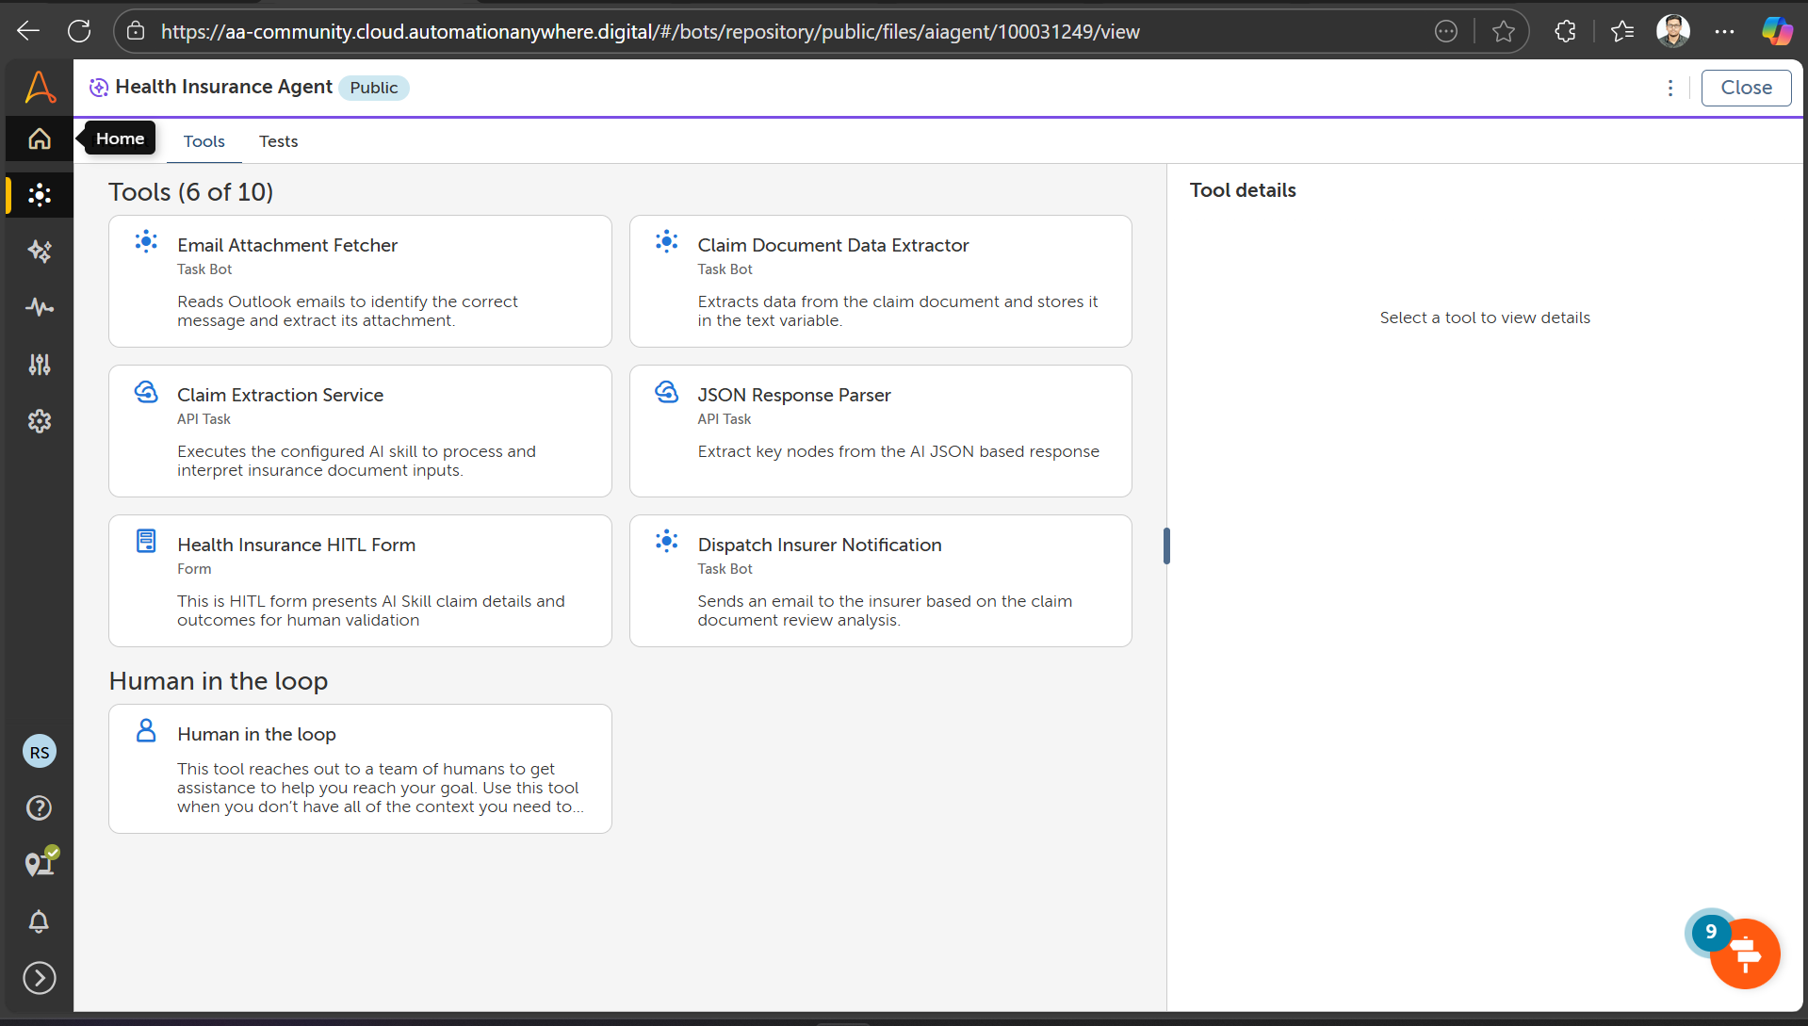
Task: Open the Manage sliders icon in the sidebar
Action: [40, 365]
